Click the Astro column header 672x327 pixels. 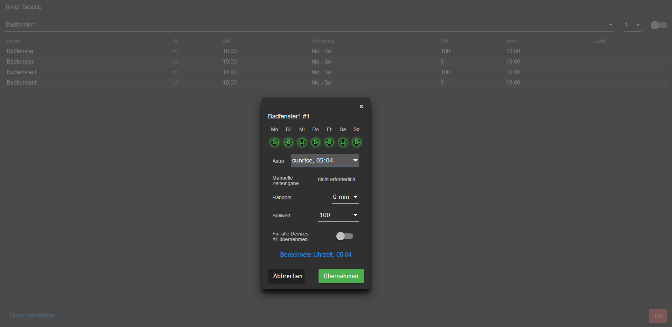pos(511,41)
